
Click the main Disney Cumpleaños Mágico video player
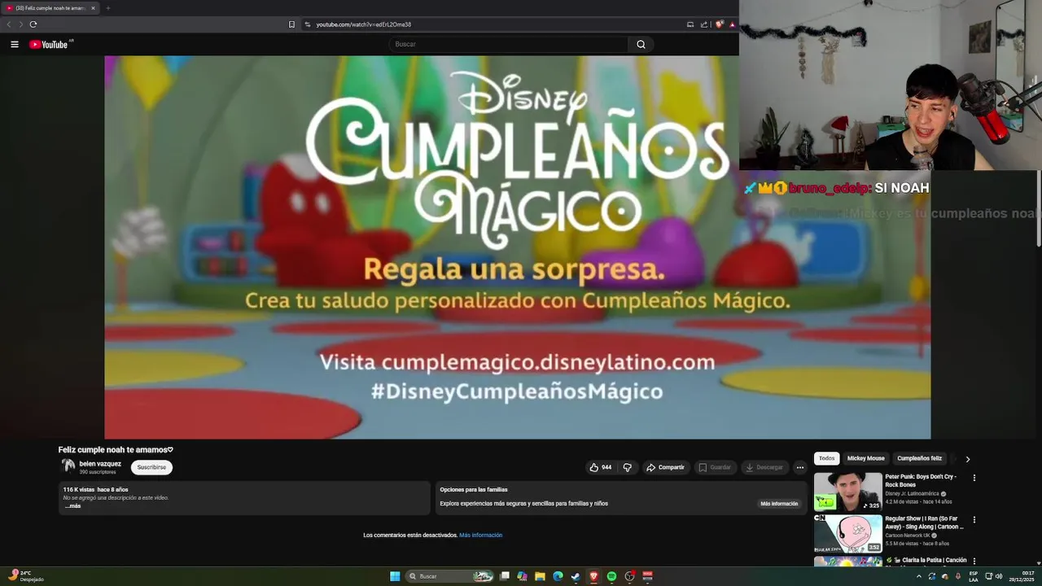pos(517,247)
